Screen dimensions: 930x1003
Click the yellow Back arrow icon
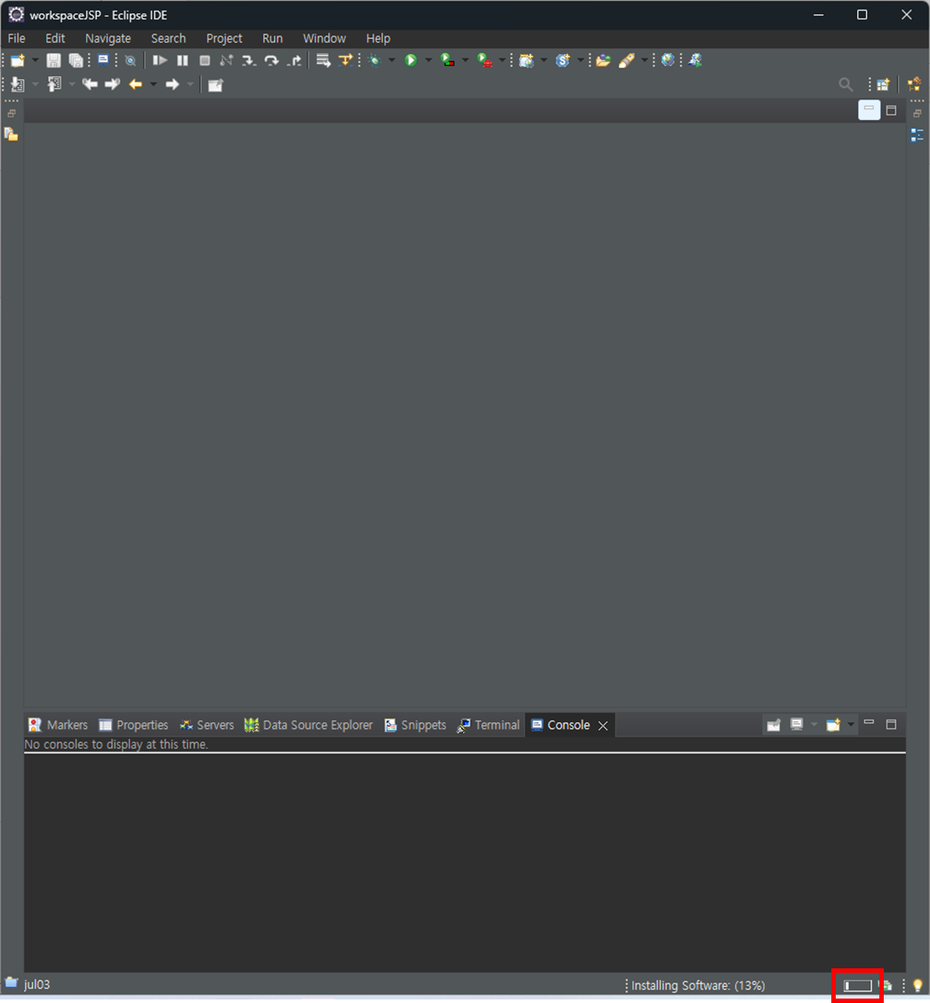click(136, 84)
